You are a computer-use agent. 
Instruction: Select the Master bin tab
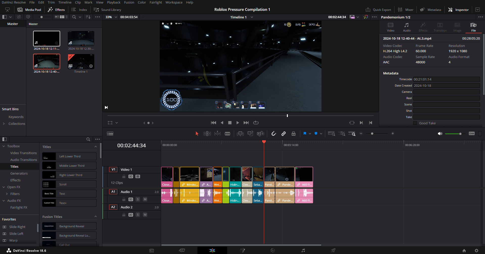[x=13, y=24]
